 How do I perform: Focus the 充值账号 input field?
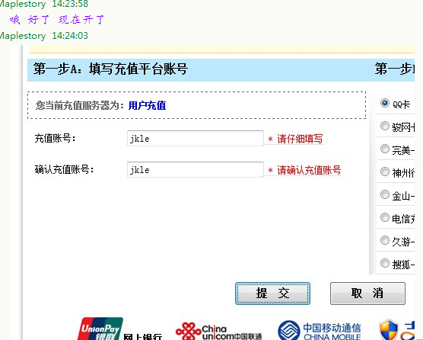(196, 139)
